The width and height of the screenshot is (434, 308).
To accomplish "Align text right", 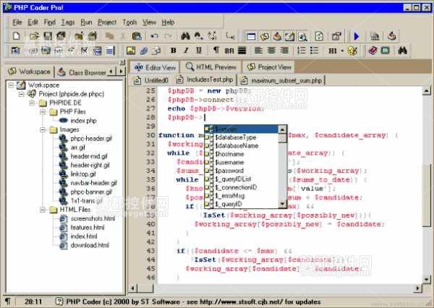I will click(x=284, y=51).
